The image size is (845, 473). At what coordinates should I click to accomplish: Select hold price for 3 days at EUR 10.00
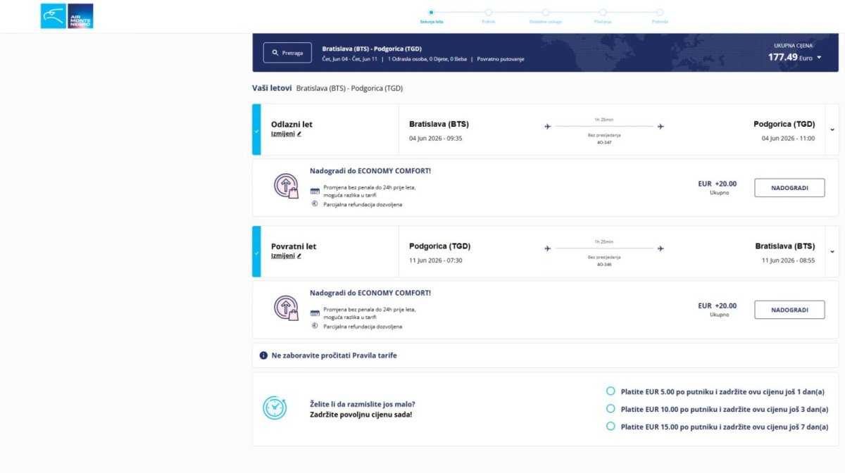point(611,409)
